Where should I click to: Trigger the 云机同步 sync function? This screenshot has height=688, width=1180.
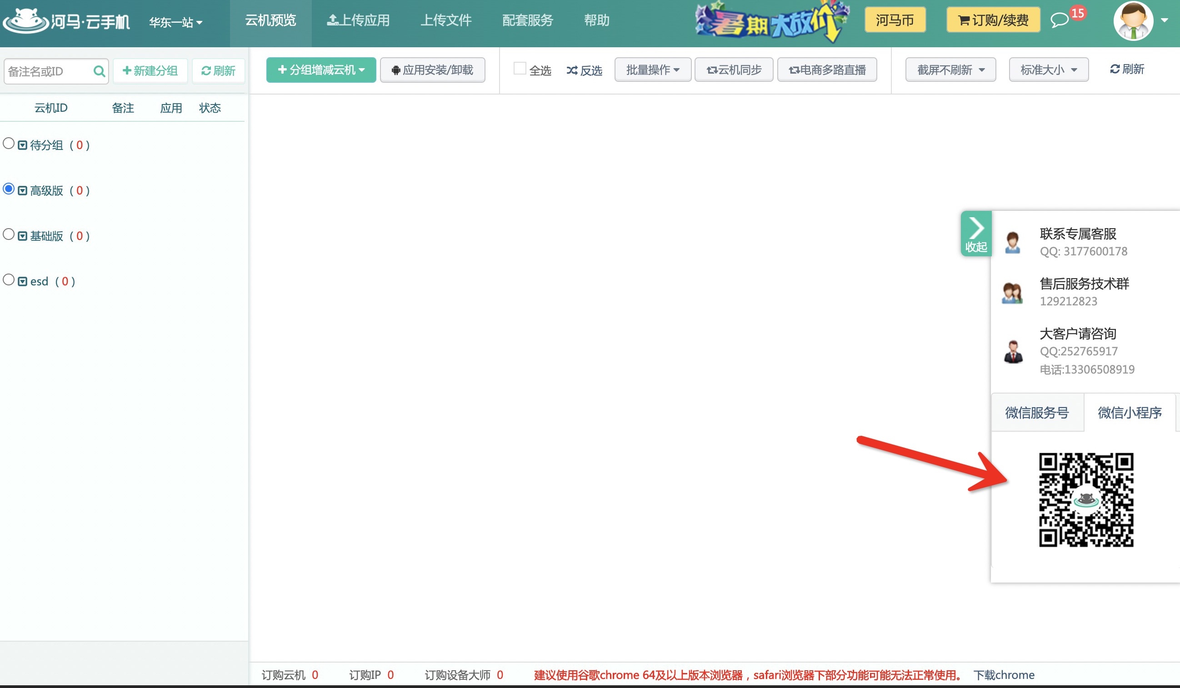click(733, 69)
